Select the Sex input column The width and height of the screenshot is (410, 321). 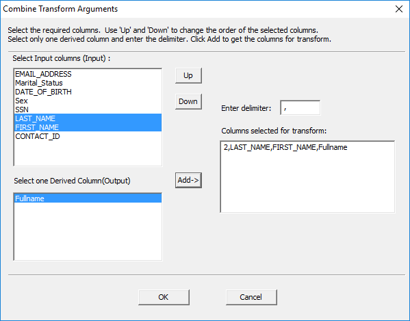88,101
